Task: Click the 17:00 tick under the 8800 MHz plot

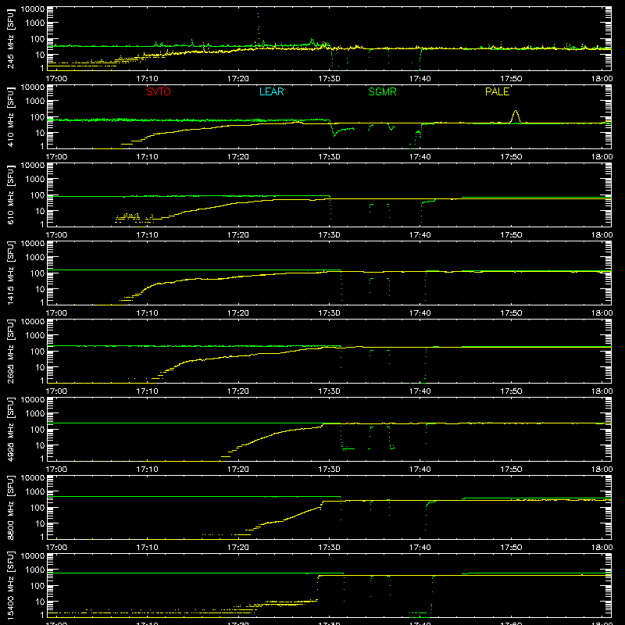Action: 56,548
